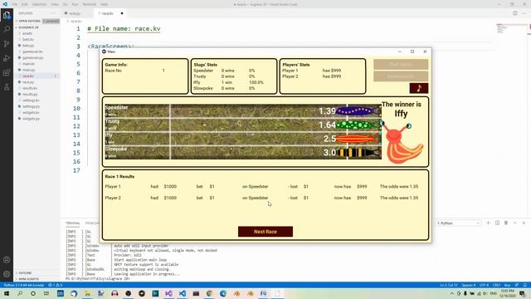Open the Edit menu in VS Code
531x299 pixels.
point(25,4)
